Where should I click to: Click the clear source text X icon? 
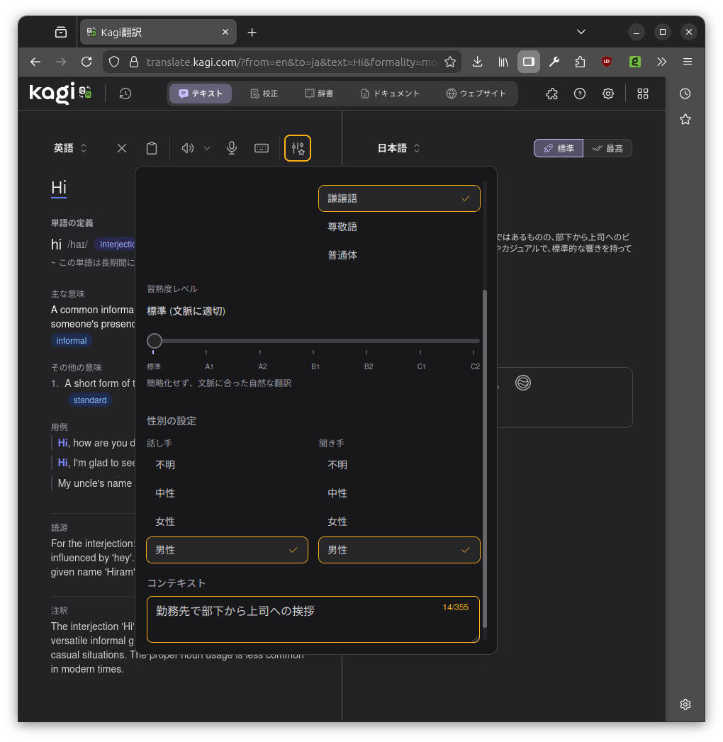(x=122, y=148)
